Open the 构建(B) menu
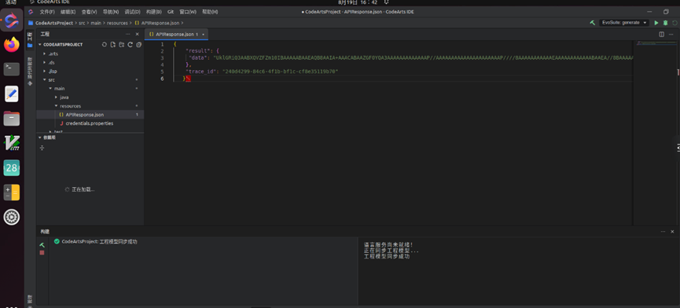Screen dimensions: 680x308 153,12
